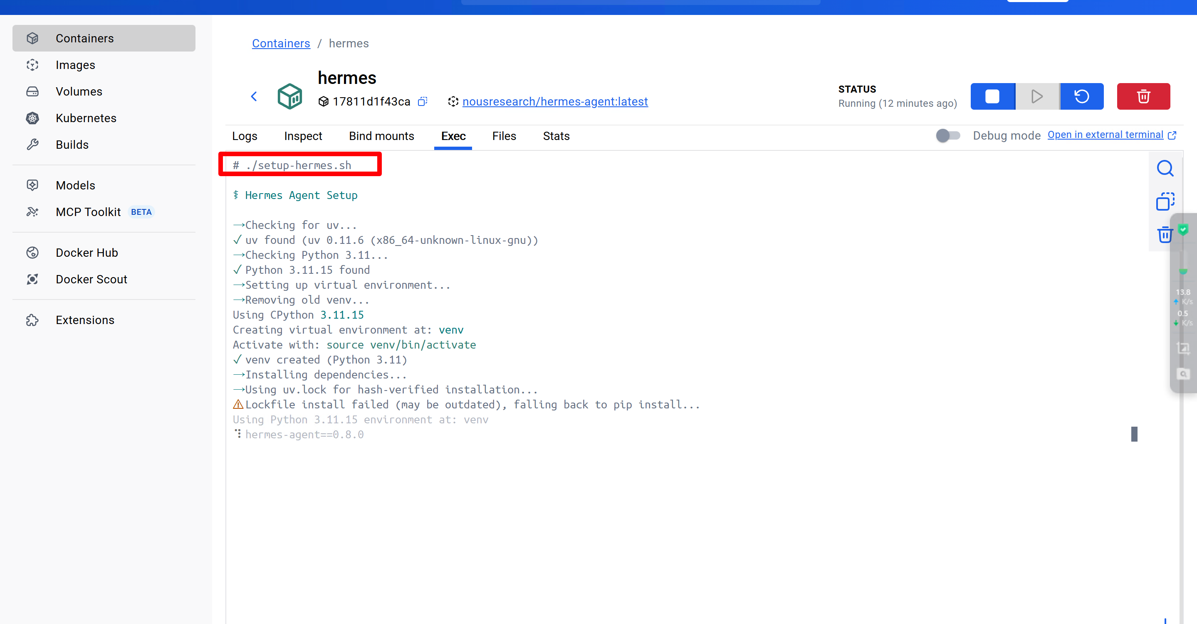This screenshot has width=1197, height=624.
Task: Click the command line in terminal
Action: 298,165
